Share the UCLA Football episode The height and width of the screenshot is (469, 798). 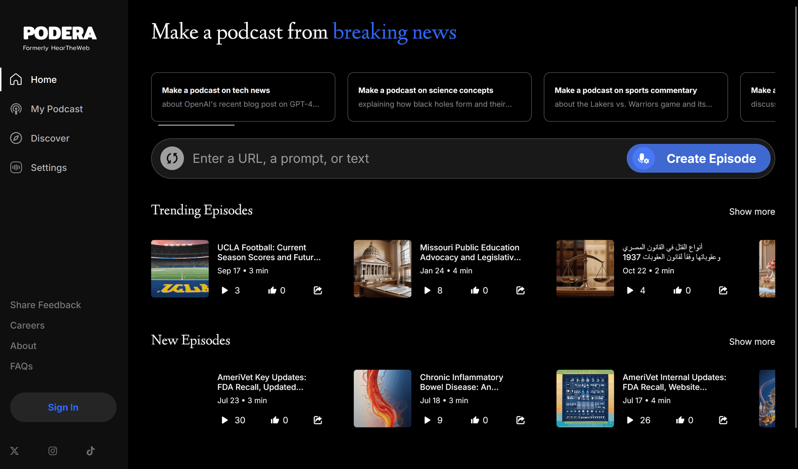[x=318, y=290]
